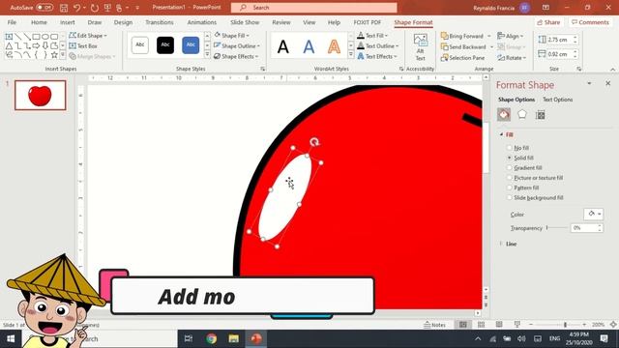Open Shape Outline pen icon
The height and width of the screenshot is (348, 619).
click(217, 45)
